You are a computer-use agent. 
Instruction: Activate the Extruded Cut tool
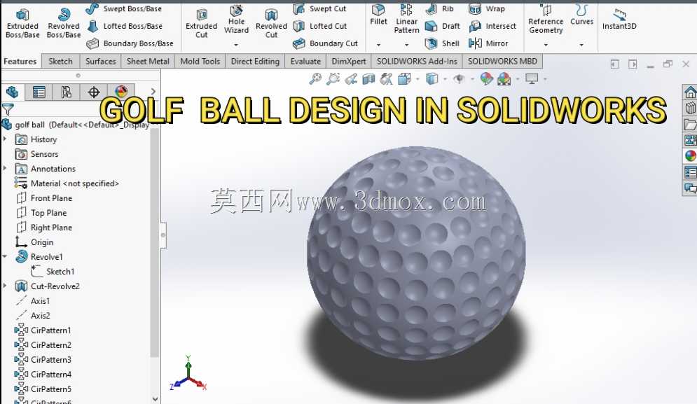(201, 24)
